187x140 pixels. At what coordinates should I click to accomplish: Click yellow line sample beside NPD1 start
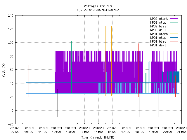tap(174, 34)
